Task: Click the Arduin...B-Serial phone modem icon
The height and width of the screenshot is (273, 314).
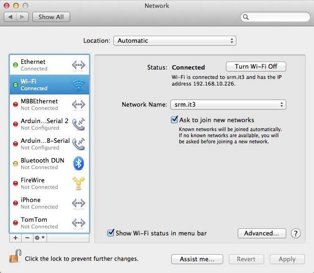Action: coord(79,144)
